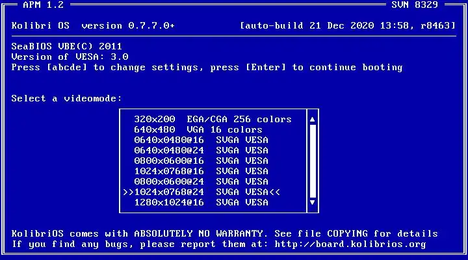Choose 0640x0480@16 SVGA VESA mode
Image resolution: width=468 pixels, height=260 pixels.
click(201, 140)
